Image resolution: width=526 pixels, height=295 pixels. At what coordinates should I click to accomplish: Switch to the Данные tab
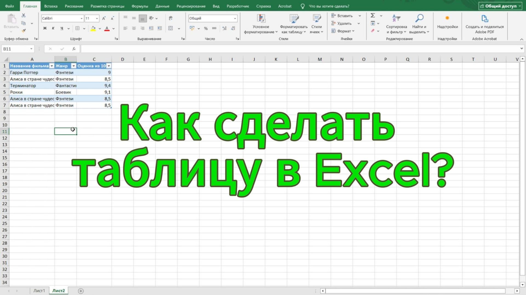tap(162, 6)
